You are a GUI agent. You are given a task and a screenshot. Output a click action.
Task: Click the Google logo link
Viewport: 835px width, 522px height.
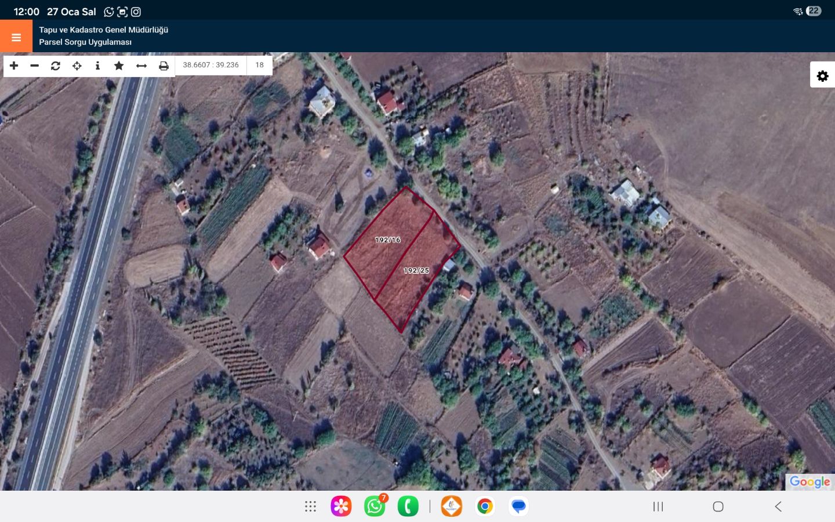coord(809,482)
